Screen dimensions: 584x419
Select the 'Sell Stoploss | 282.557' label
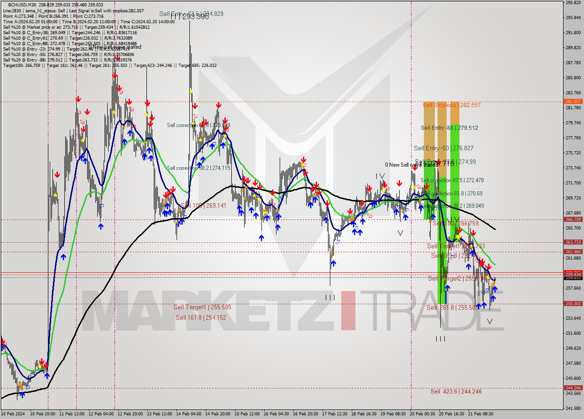click(x=451, y=105)
